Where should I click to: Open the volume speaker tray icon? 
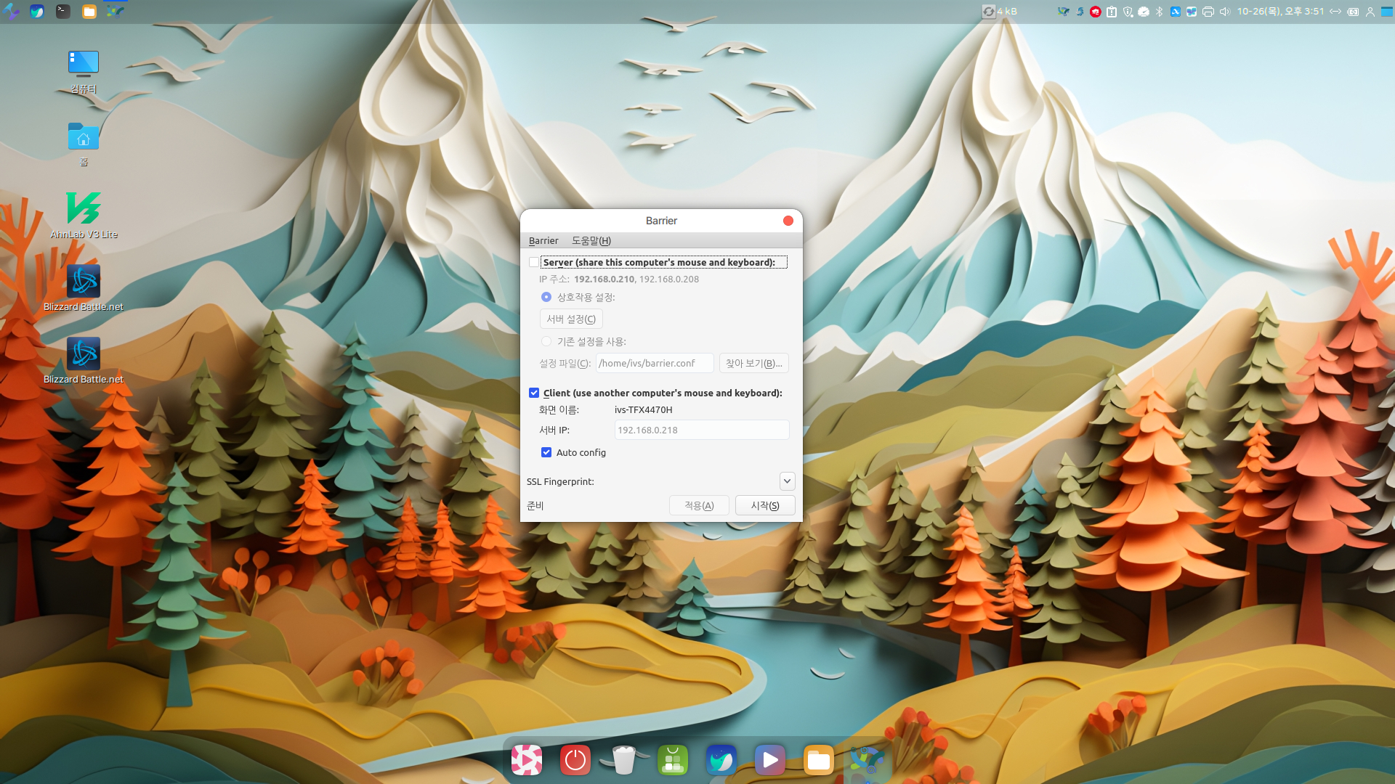[1225, 12]
